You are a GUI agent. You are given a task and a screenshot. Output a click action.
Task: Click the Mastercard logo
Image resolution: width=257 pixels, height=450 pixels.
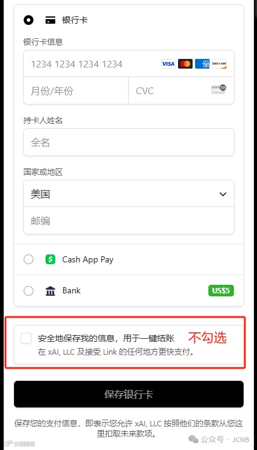pyautogui.click(x=185, y=64)
